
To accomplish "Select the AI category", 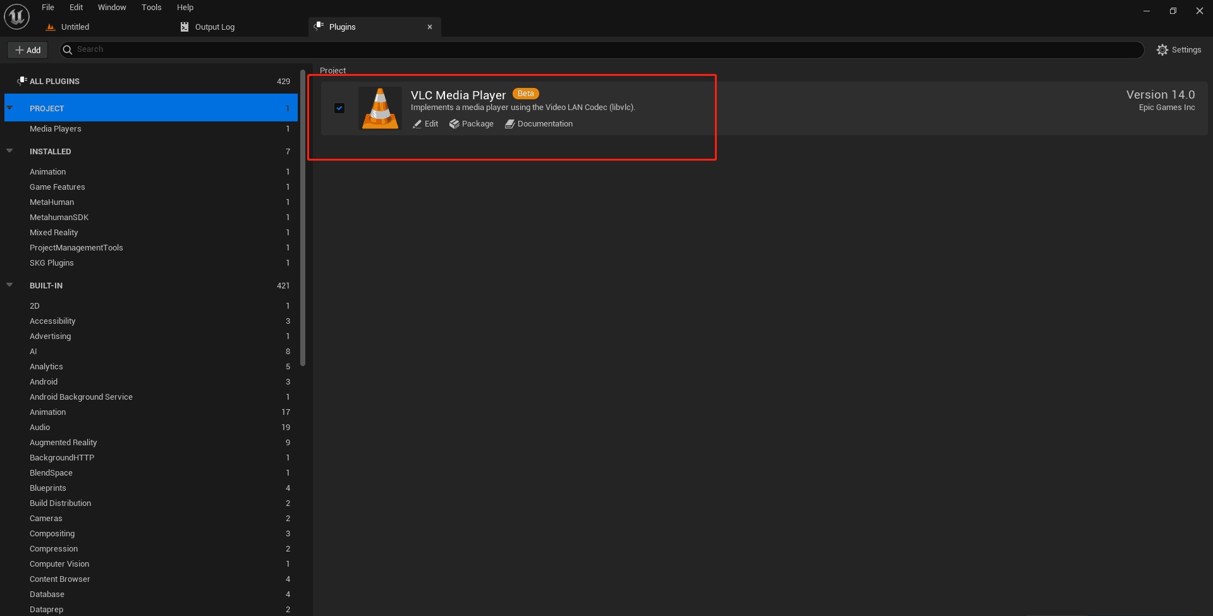I will click(151, 351).
